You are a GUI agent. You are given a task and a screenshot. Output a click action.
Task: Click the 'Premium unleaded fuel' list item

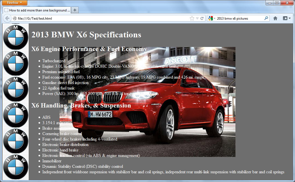[x=61, y=72]
